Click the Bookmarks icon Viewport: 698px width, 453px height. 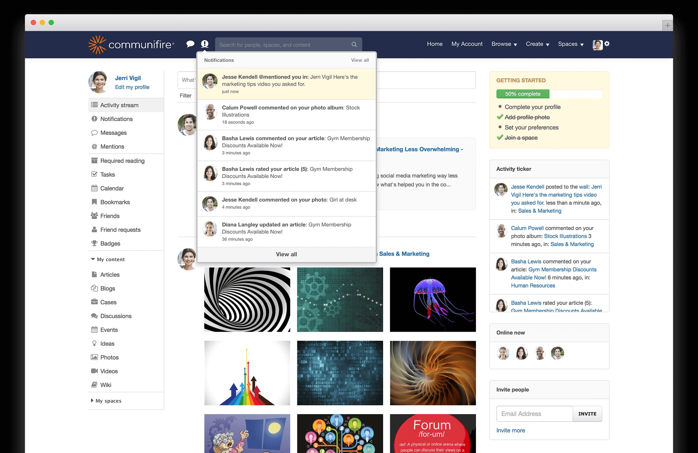click(94, 202)
